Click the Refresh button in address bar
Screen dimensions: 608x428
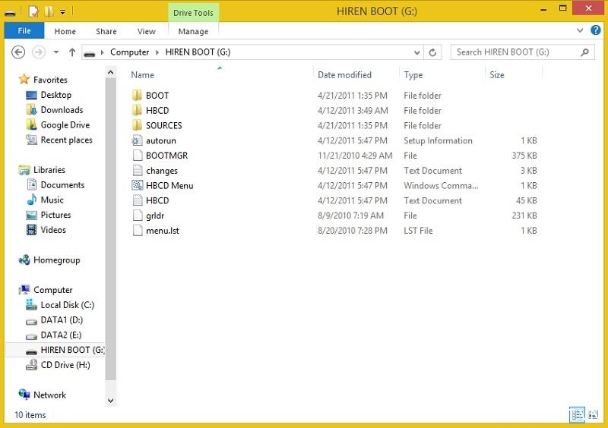pos(432,52)
